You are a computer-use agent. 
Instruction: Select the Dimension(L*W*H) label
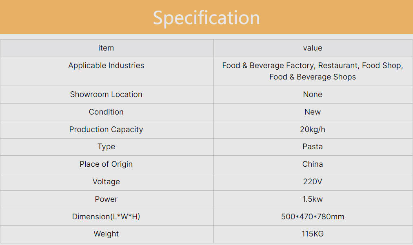106,217
